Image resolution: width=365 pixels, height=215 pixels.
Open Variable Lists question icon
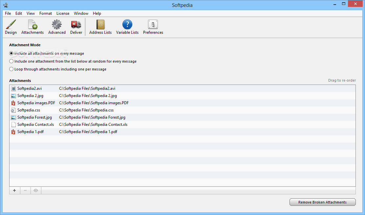pyautogui.click(x=127, y=27)
